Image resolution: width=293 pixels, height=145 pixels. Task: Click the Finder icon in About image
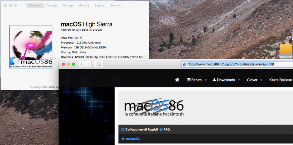pyautogui.click(x=14, y=62)
